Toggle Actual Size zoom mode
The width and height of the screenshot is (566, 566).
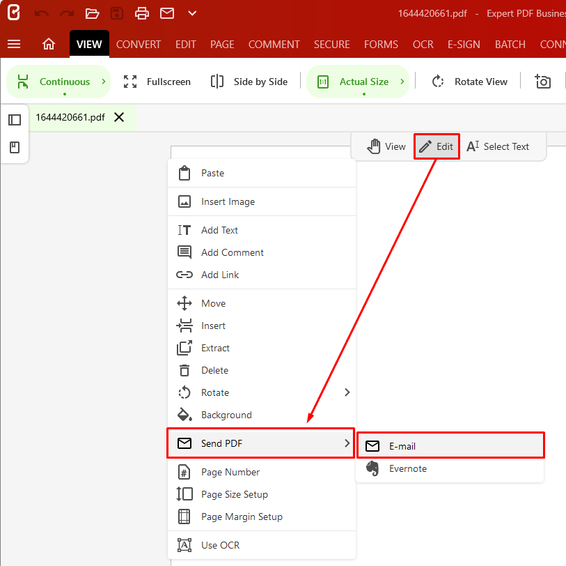click(354, 82)
